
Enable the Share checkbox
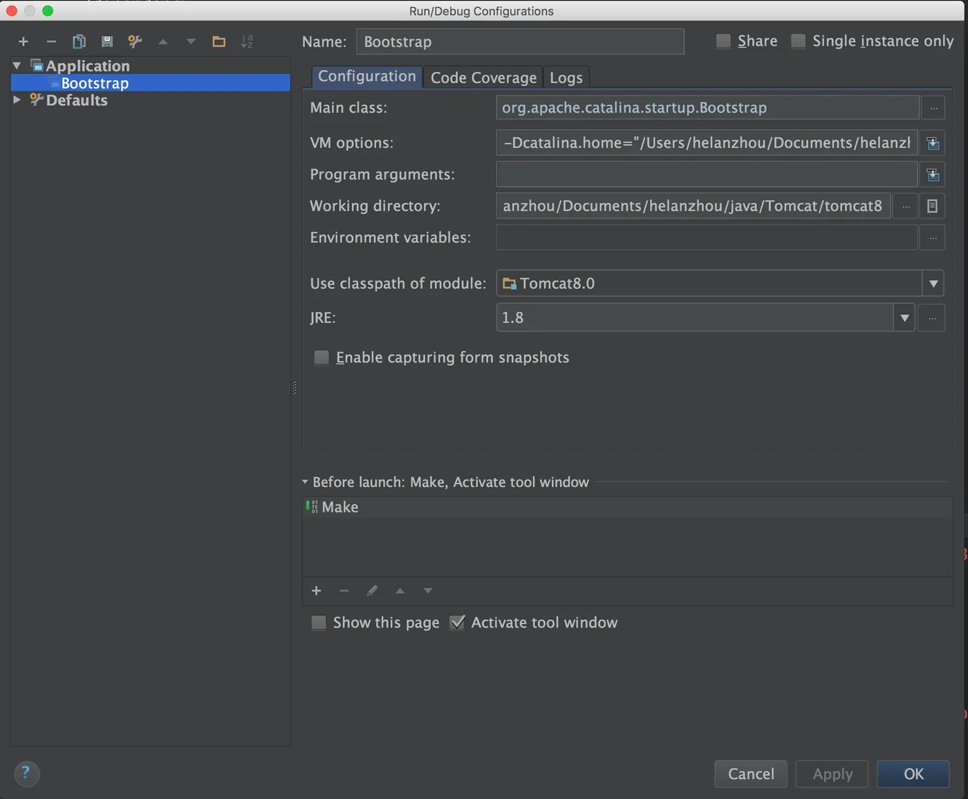pos(723,42)
